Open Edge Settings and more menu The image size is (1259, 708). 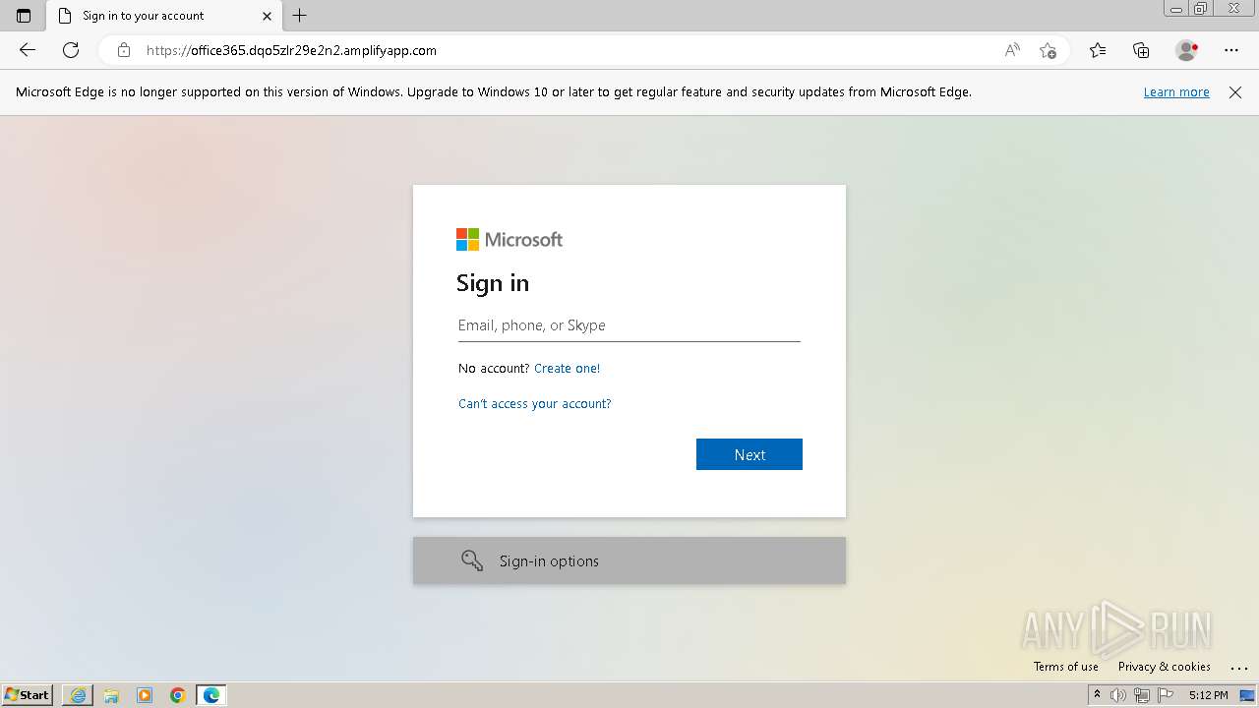coord(1231,50)
